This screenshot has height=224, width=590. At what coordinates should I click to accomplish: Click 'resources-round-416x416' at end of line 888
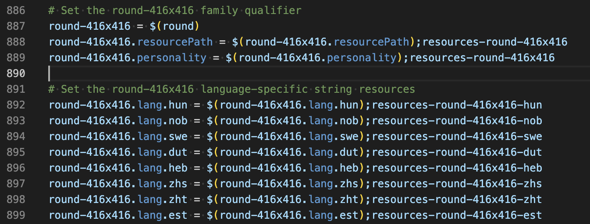point(495,42)
